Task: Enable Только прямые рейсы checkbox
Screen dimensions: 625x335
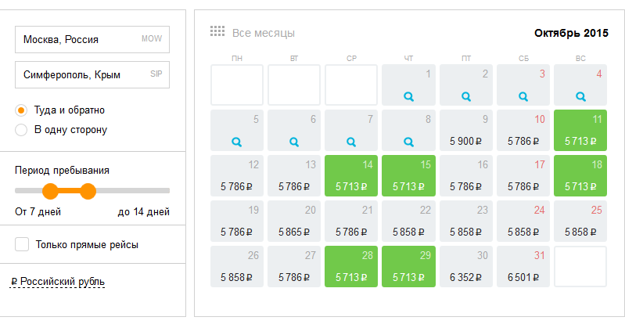Action: (x=22, y=245)
